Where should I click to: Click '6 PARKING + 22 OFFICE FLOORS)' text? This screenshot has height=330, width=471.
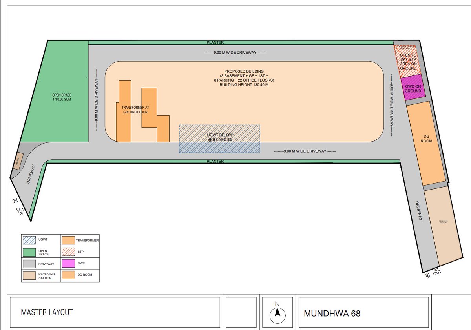[244, 80]
